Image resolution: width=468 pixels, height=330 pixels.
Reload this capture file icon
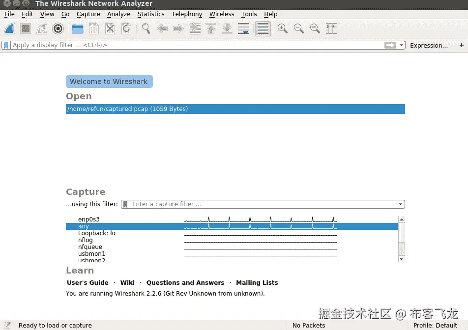pos(126,28)
